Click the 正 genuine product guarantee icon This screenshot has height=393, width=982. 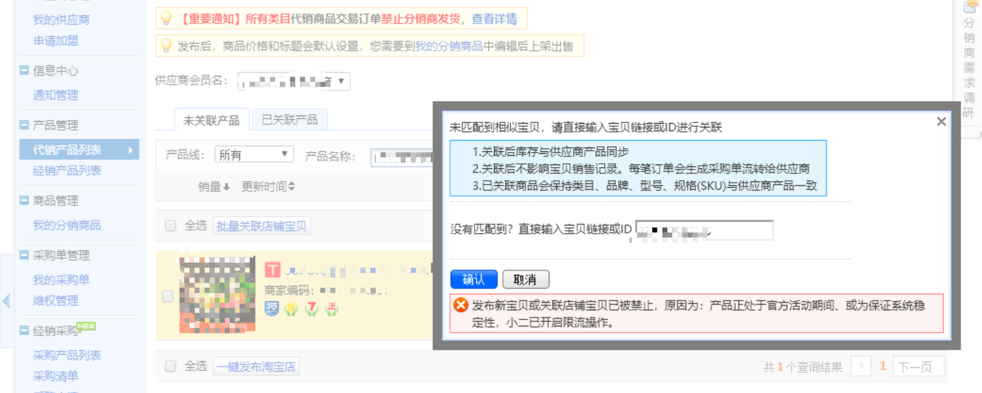331,309
